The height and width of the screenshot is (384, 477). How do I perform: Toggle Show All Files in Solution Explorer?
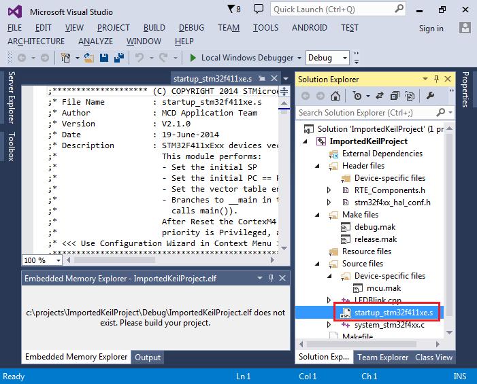tap(411, 96)
